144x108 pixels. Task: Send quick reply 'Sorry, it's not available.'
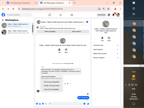pyautogui.click(x=52, y=89)
